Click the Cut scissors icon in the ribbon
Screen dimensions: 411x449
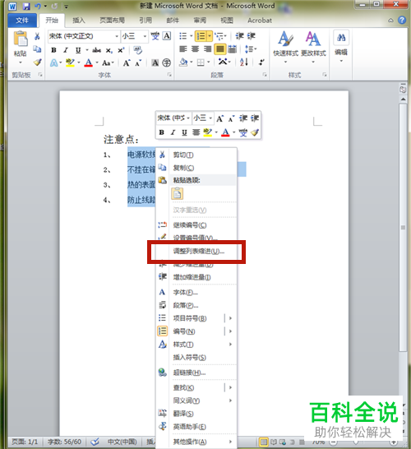[x=37, y=36]
